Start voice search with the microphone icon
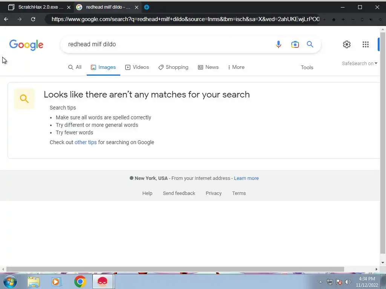This screenshot has width=386, height=289. (x=279, y=44)
